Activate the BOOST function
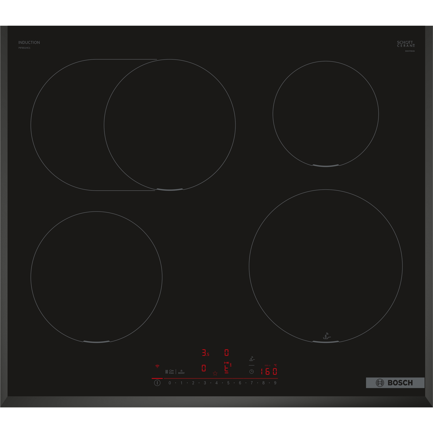The image size is (433, 433). 181,372
